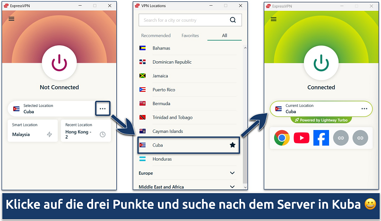Image resolution: width=381 pixels, height=221 pixels.
Task: Click the Powered by Lightway Turbo badge
Action: click(x=321, y=120)
